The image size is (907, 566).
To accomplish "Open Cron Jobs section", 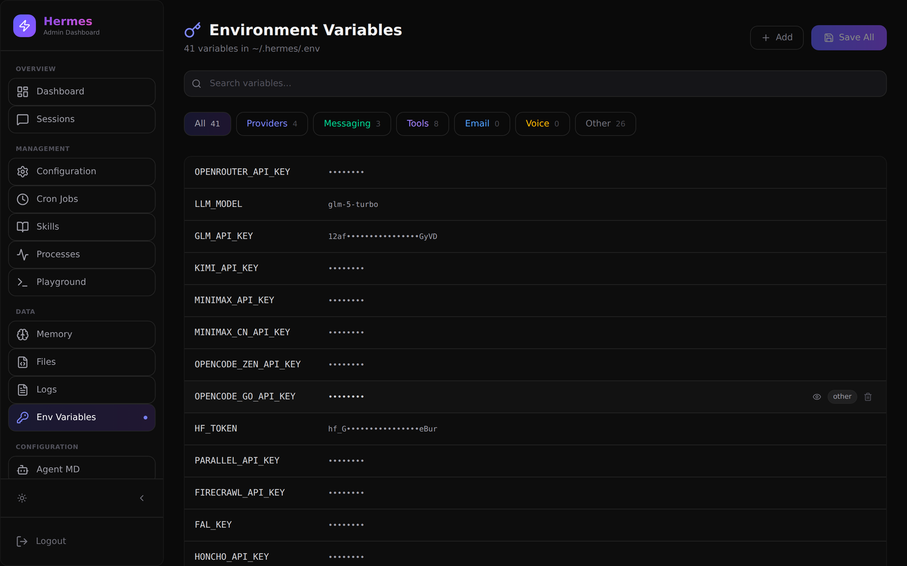I will tap(82, 199).
